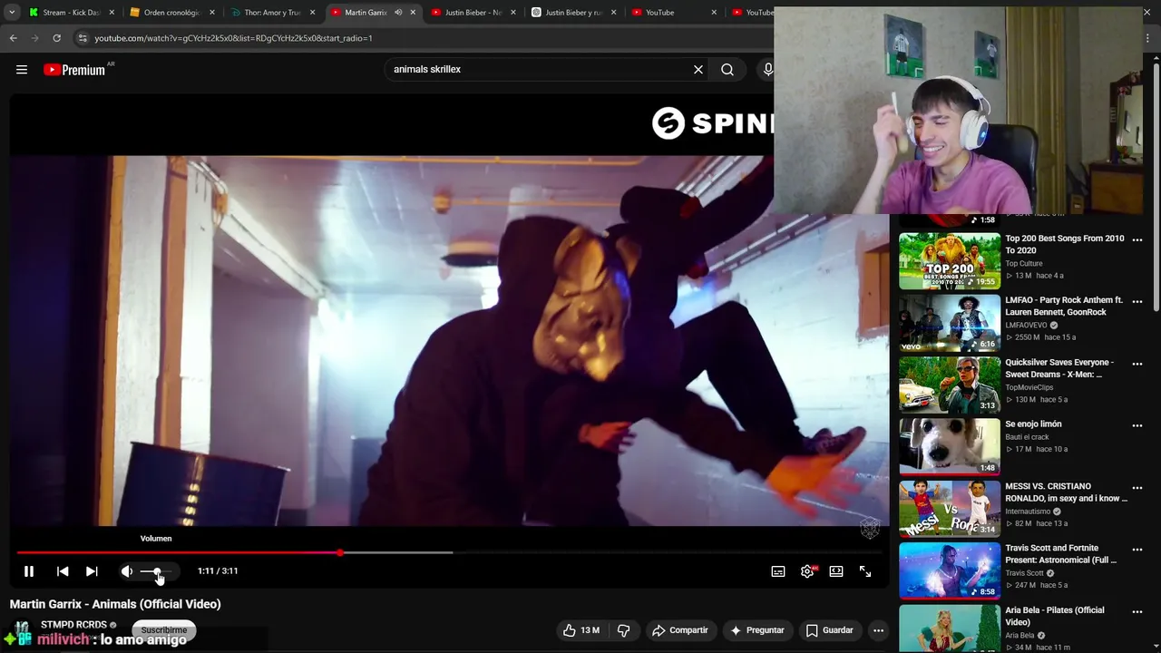Close the Thor: Amor y Trueno tab
The image size is (1161, 653).
pos(312,13)
